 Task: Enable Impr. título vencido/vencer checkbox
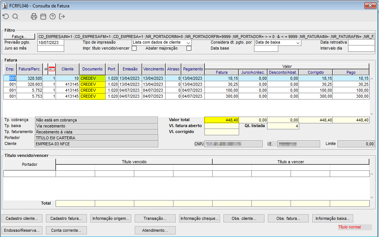click(134, 48)
